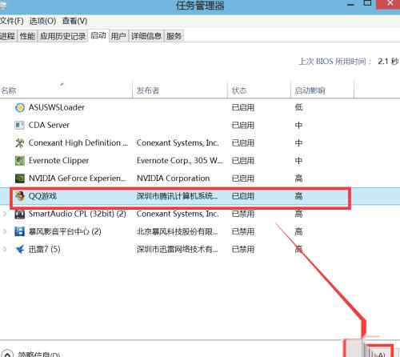Viewport: 400px width, 357px height.
Task: Select the CDA Server row name
Action: pyautogui.click(x=49, y=125)
